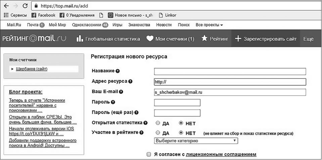The image size is (322, 160).
Task: Click the help icon next to Адрес ресурса
Action: (x=130, y=81)
